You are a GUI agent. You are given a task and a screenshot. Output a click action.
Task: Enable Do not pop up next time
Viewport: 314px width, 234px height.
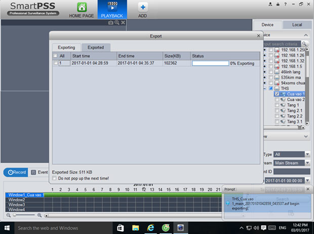[x=54, y=178]
